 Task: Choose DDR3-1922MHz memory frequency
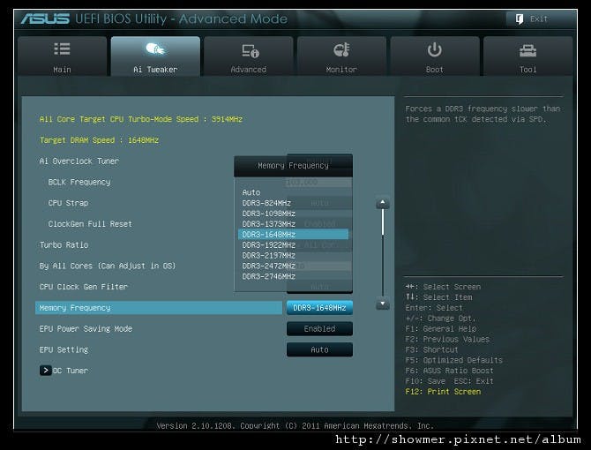269,245
